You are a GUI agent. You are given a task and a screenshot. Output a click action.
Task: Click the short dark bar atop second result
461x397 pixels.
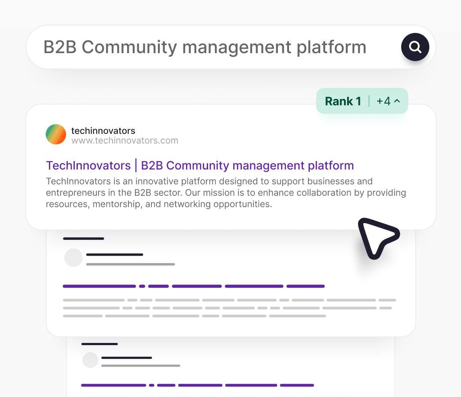tap(83, 239)
